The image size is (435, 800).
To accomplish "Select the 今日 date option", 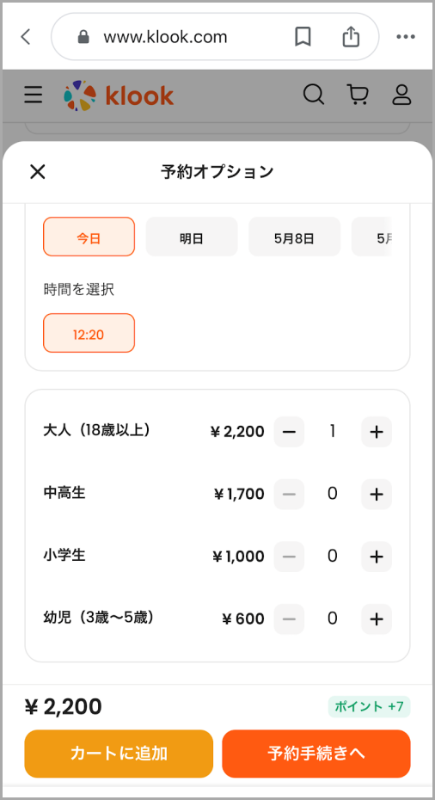I will 89,237.
